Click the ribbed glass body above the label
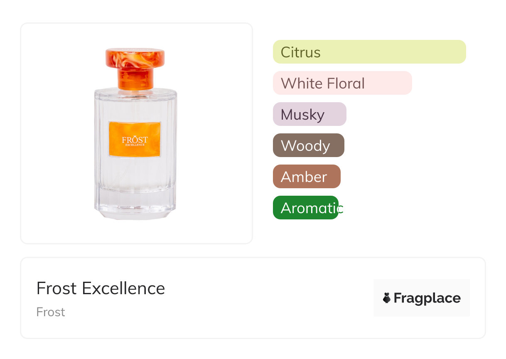Image resolution: width=506 pixels, height=359 pixels. [135, 106]
